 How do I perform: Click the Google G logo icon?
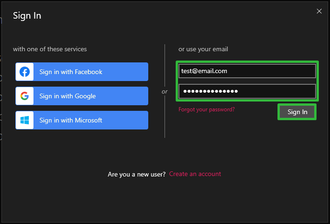click(25, 96)
